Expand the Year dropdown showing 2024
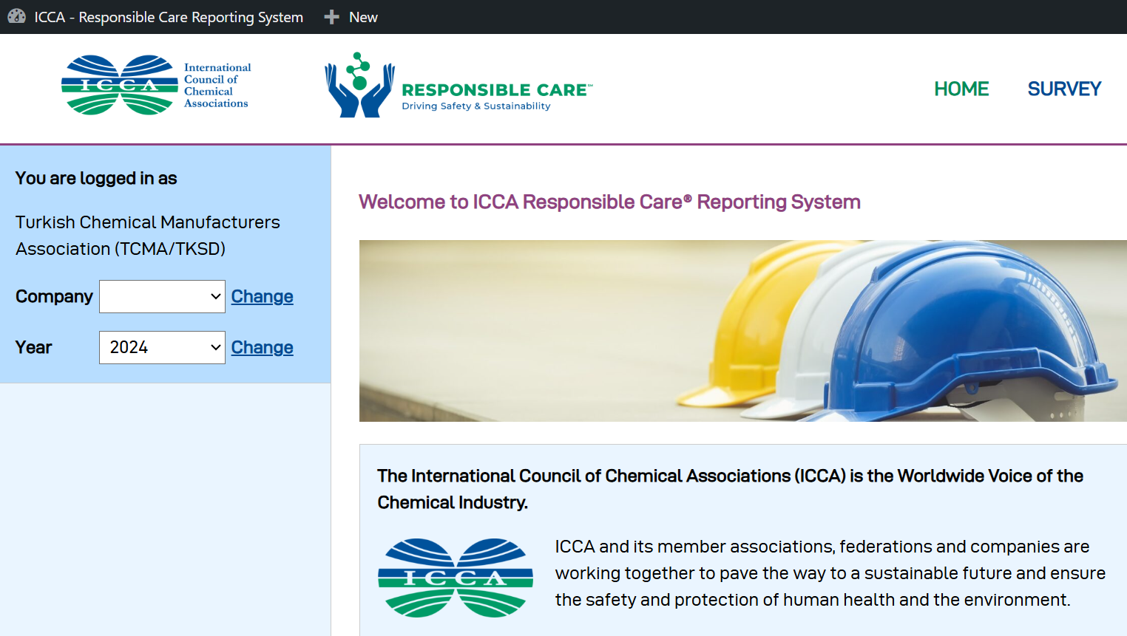The image size is (1127, 636). click(162, 347)
